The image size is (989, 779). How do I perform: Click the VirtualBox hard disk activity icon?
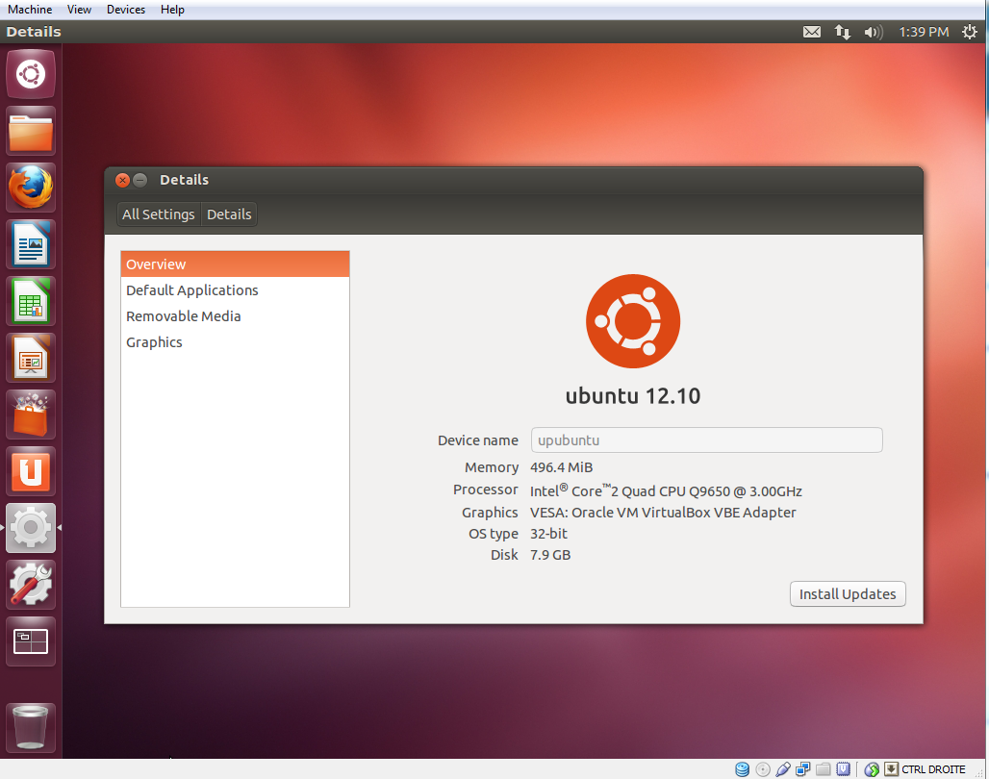743,769
